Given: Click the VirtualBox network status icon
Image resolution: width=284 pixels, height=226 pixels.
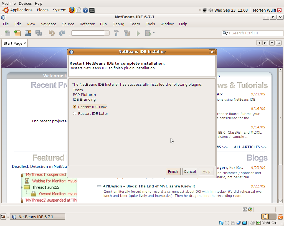Looking at the screenshot, I should click(239, 223).
